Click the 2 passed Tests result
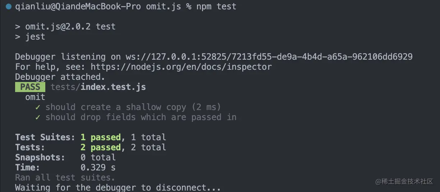Image resolution: width=440 pixels, height=192 pixels. coord(101,147)
